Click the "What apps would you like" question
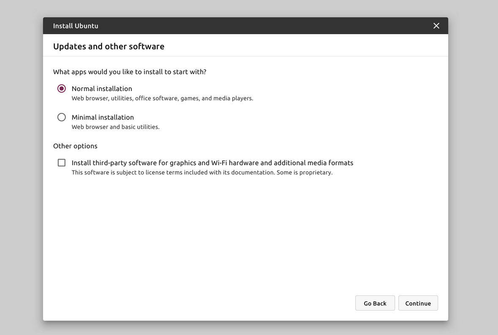The image size is (498, 335). (130, 72)
